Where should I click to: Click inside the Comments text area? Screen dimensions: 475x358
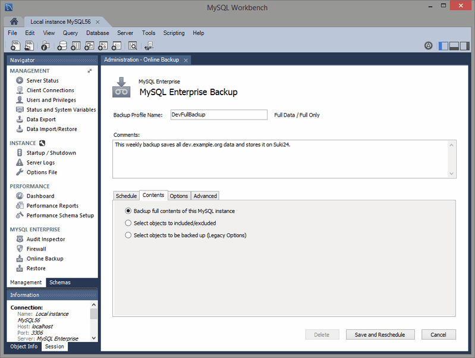tap(280, 159)
